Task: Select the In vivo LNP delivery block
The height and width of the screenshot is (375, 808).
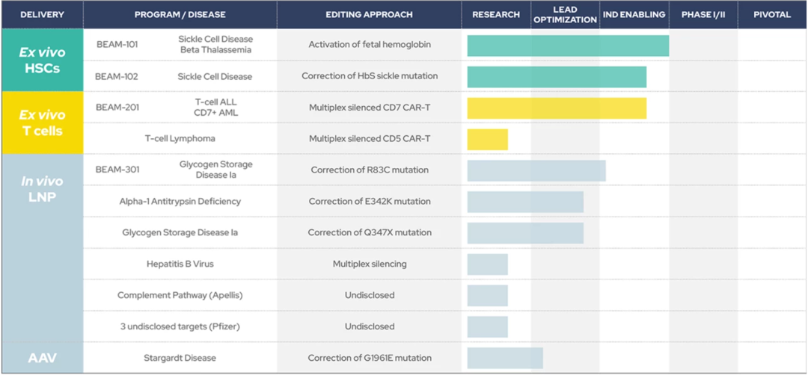Action: pos(42,248)
